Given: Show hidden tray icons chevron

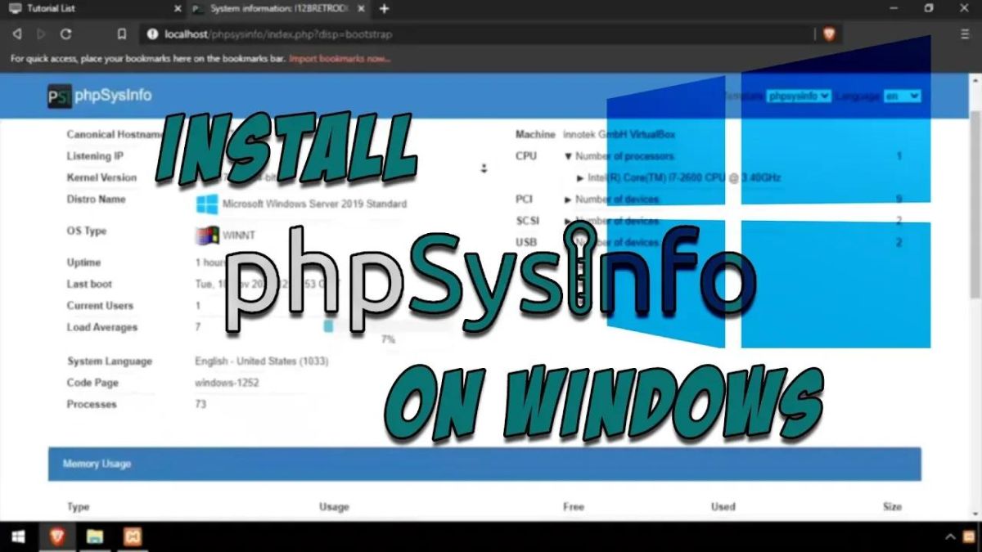Looking at the screenshot, I should point(950,537).
